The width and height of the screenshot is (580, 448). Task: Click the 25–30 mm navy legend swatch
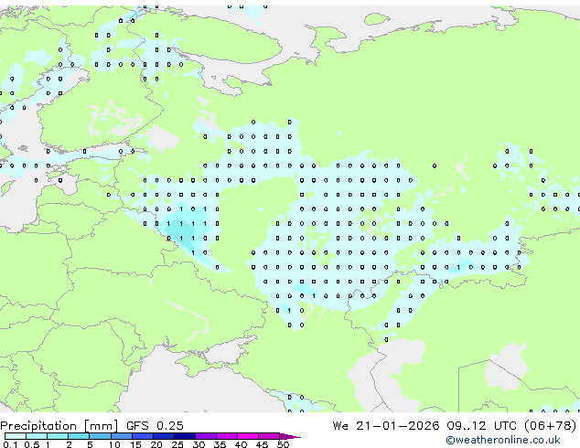[185, 436]
